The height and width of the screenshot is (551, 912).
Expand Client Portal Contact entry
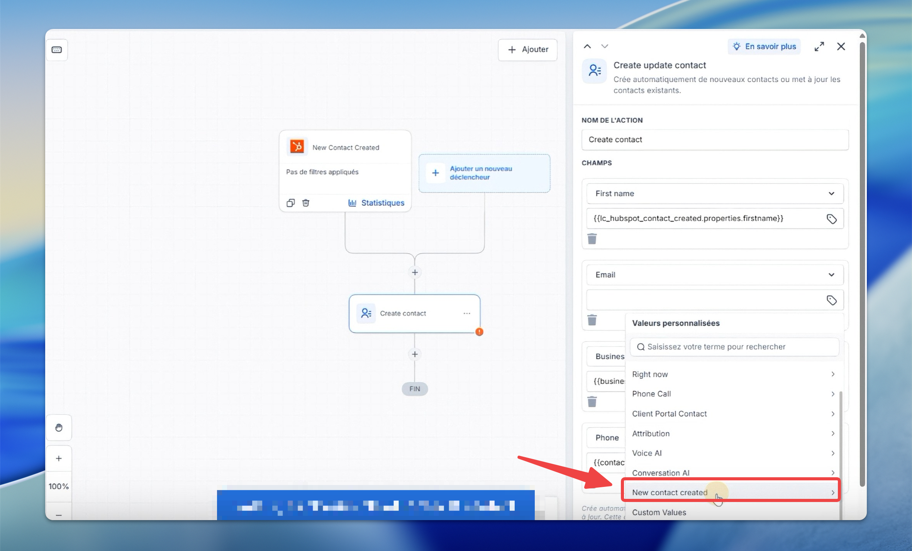click(734, 414)
